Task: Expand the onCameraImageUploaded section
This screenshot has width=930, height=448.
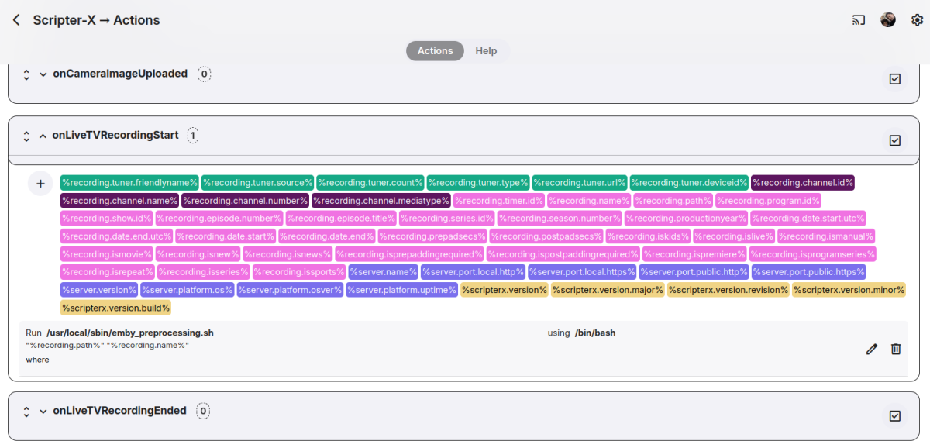Action: (43, 73)
